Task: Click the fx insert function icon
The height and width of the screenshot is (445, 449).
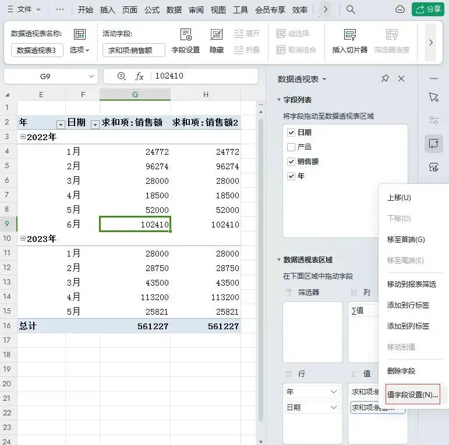Action: click(139, 76)
